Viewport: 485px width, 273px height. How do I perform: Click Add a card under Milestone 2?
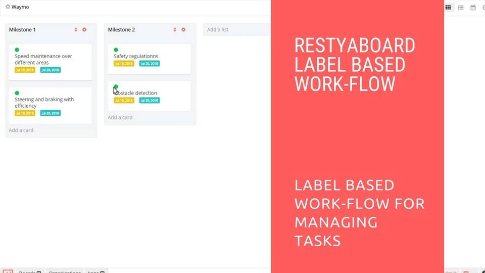[120, 117]
